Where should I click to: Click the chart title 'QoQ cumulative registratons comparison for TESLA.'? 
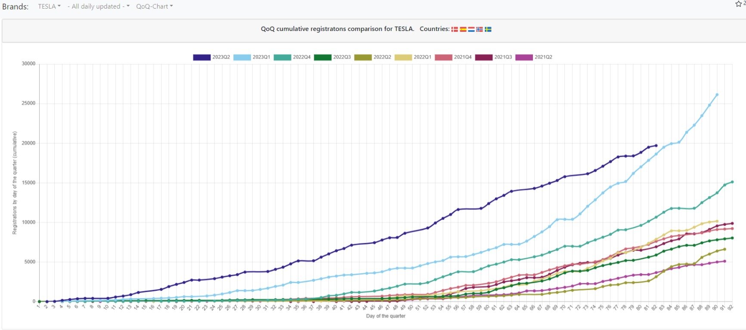(337, 29)
